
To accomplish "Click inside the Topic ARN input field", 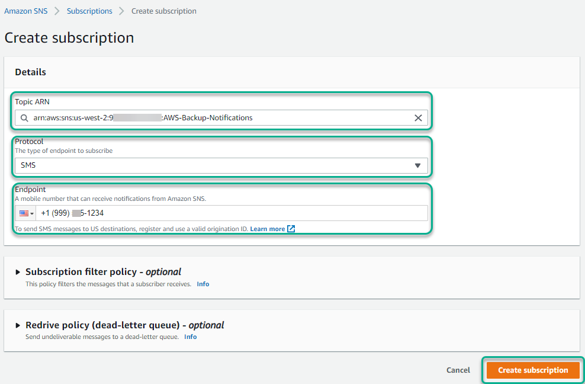I will pyautogui.click(x=219, y=118).
